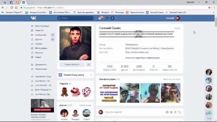Open Chrome three-dot menu
This screenshot has width=217, height=122.
tap(215, 7)
